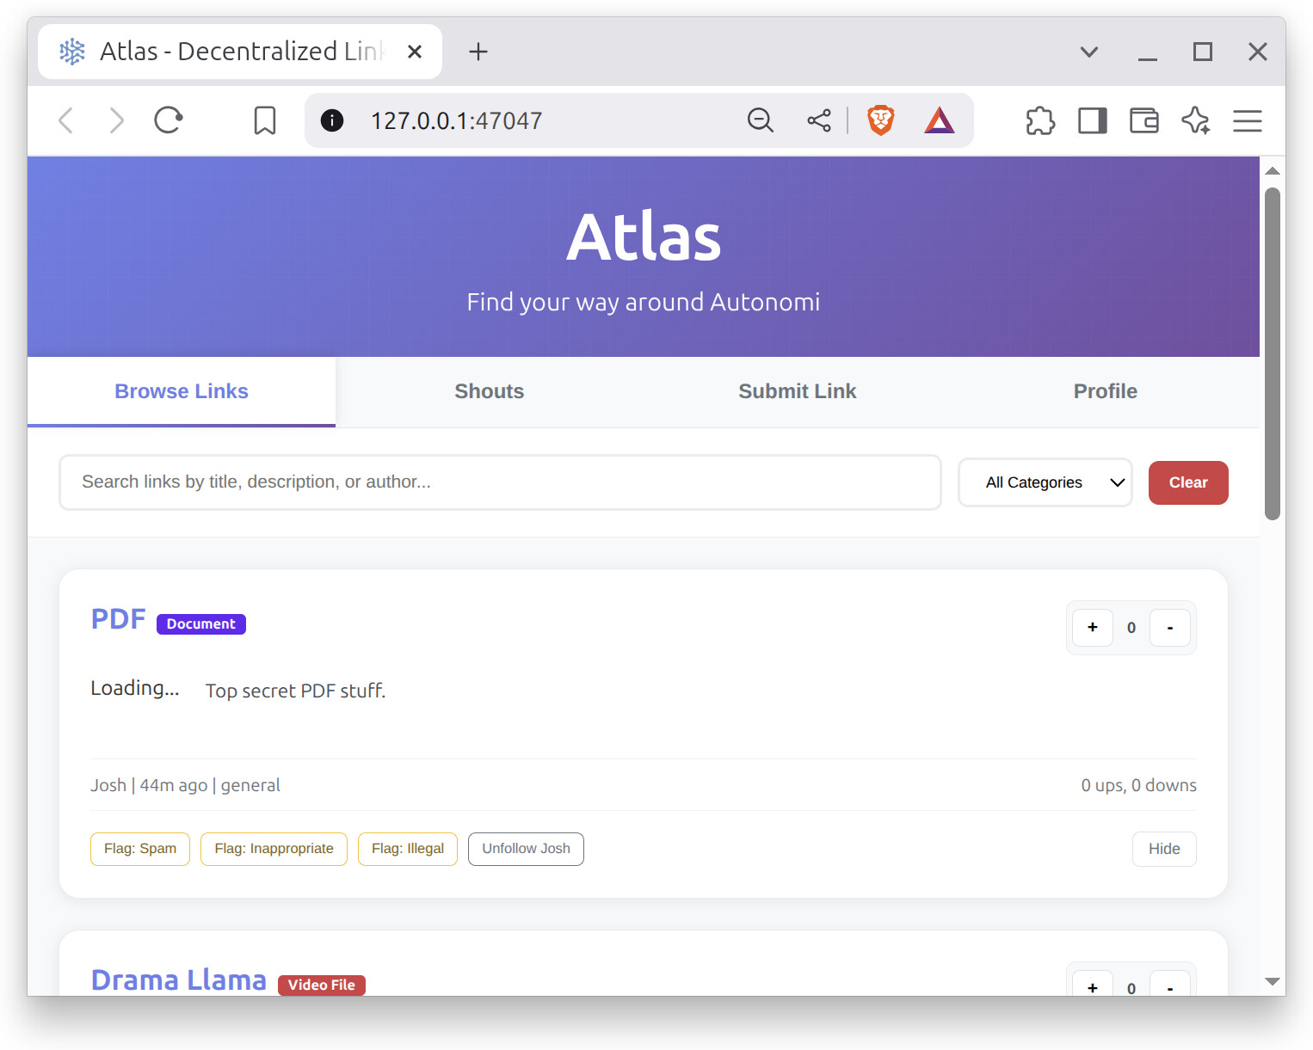Flag the PDF post as Inappropriate
Viewport: 1313px width, 1050px height.
[x=274, y=849]
